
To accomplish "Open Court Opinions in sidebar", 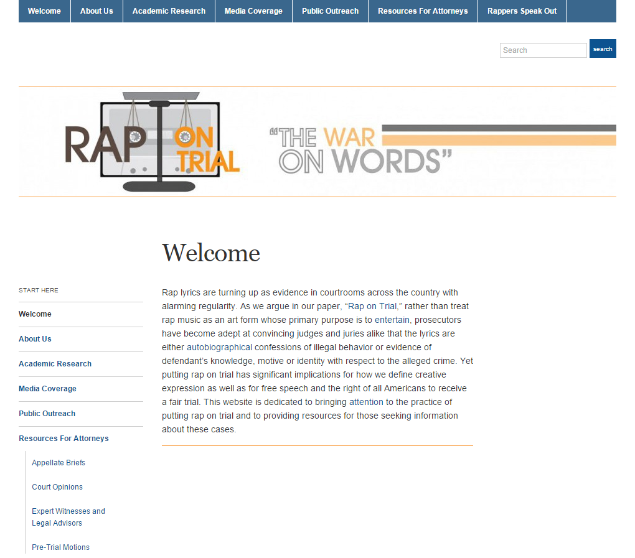I will tap(57, 487).
